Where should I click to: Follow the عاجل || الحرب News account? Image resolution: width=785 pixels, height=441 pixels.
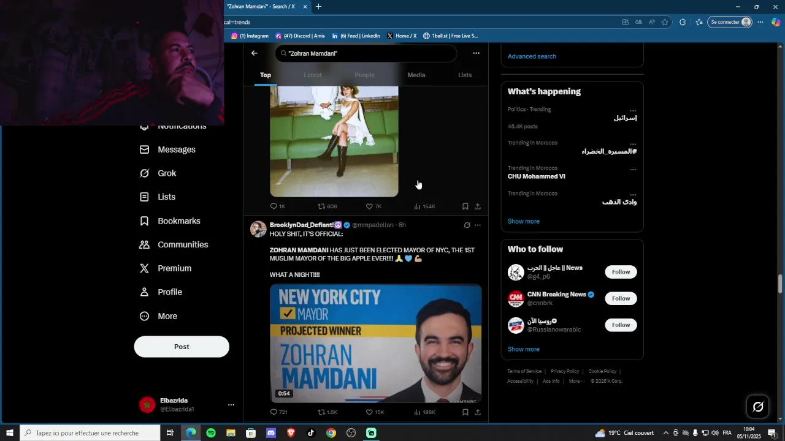pyautogui.click(x=621, y=272)
